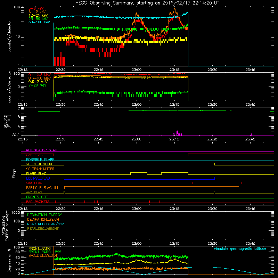Select the 6-12 keV legend label

click(37, 12)
